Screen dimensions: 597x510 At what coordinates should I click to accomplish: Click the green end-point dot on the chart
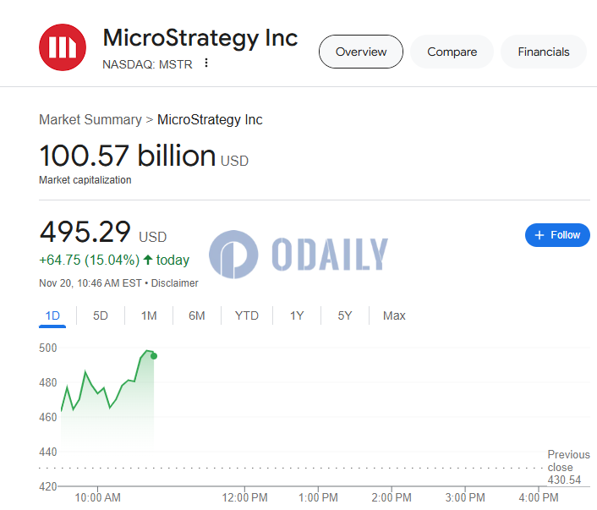pyautogui.click(x=154, y=356)
